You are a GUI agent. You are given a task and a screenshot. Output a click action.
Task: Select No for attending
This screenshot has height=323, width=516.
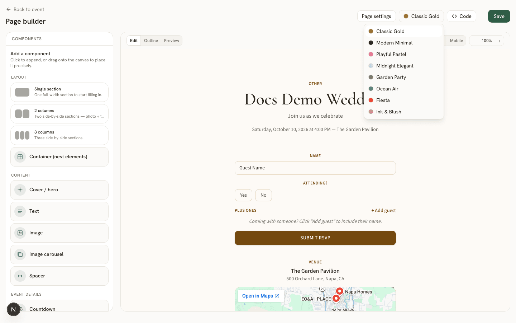pyautogui.click(x=263, y=195)
